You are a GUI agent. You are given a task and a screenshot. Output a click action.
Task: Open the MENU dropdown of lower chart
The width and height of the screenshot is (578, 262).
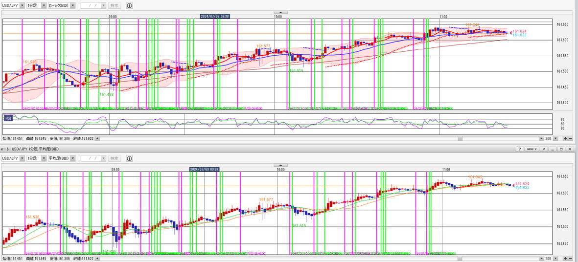(532, 149)
